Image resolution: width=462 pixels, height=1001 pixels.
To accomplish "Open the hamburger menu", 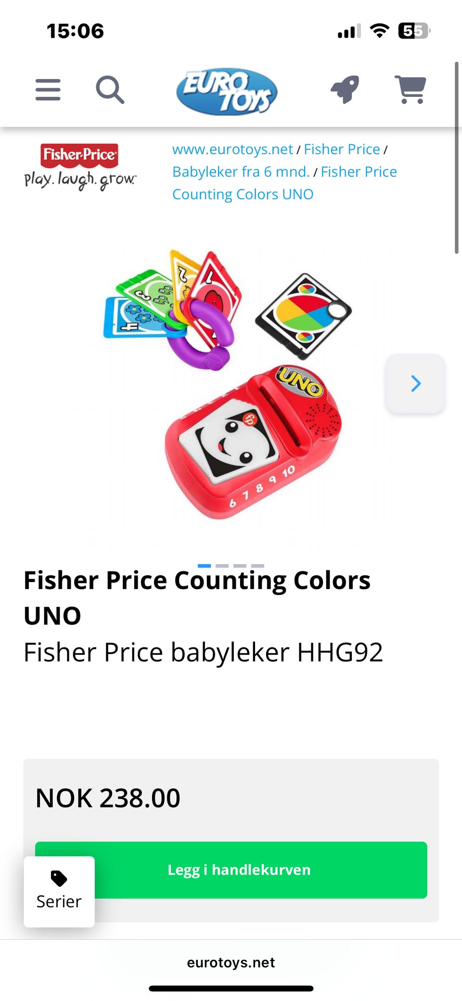I will 48,90.
